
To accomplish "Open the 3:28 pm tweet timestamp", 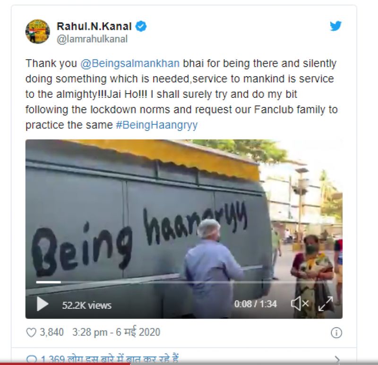I will pos(116,332).
